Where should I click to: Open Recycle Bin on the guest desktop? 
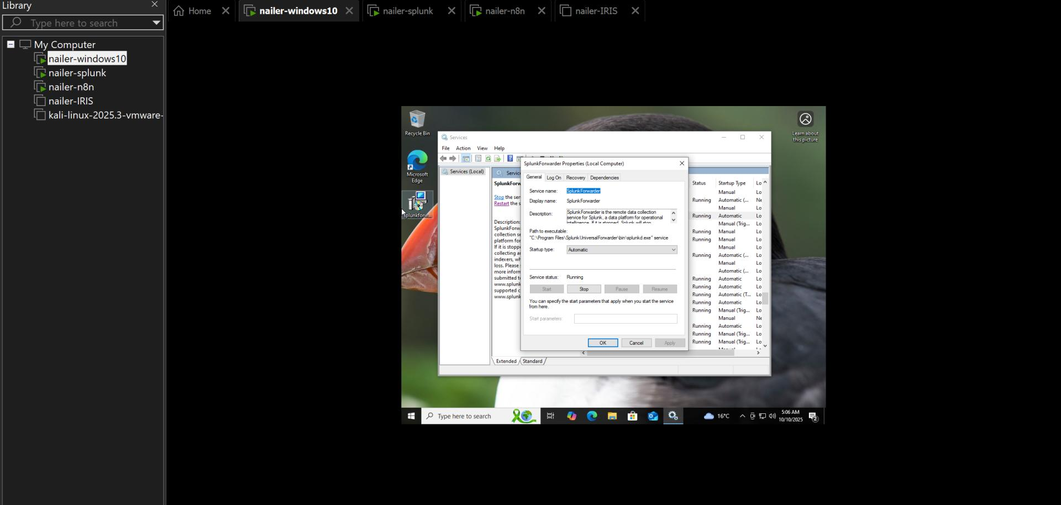[417, 123]
